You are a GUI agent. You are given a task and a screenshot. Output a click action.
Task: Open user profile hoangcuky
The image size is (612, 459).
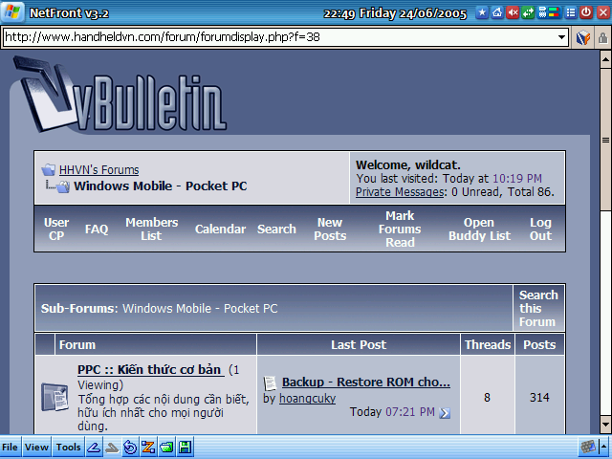(x=307, y=398)
